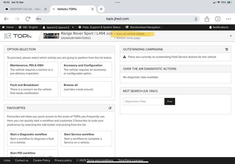Add a new tab with plus button
This screenshot has width=235, height=164.
click(101, 9)
